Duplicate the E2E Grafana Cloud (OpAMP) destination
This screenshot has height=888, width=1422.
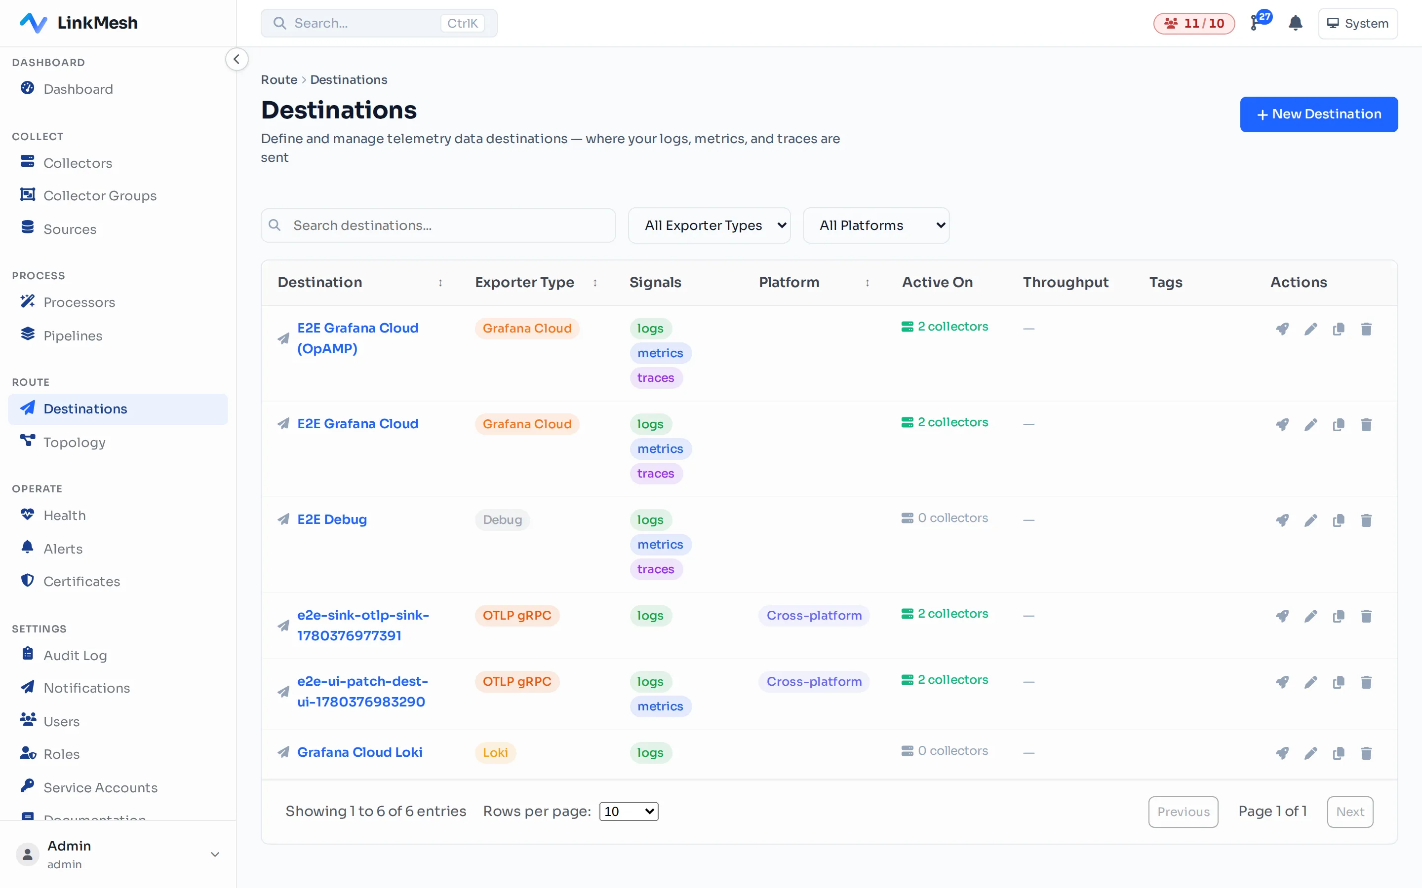pyautogui.click(x=1339, y=329)
